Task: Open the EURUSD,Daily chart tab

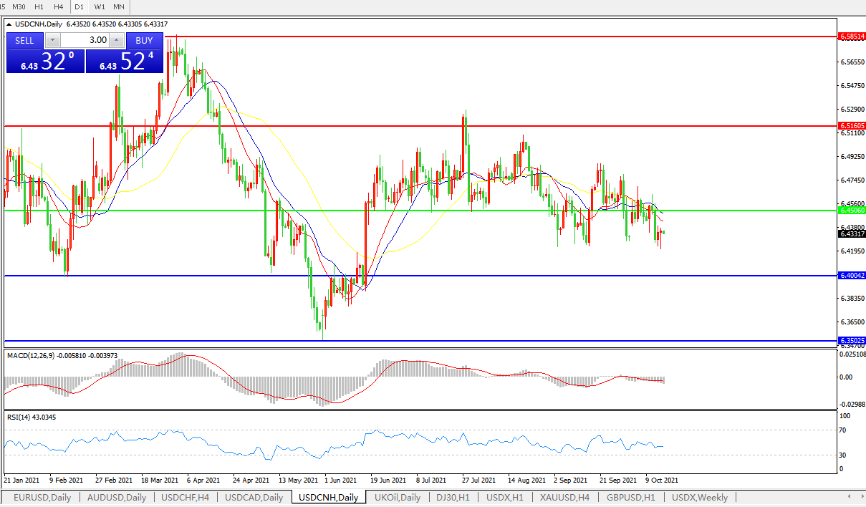Action: 42,497
